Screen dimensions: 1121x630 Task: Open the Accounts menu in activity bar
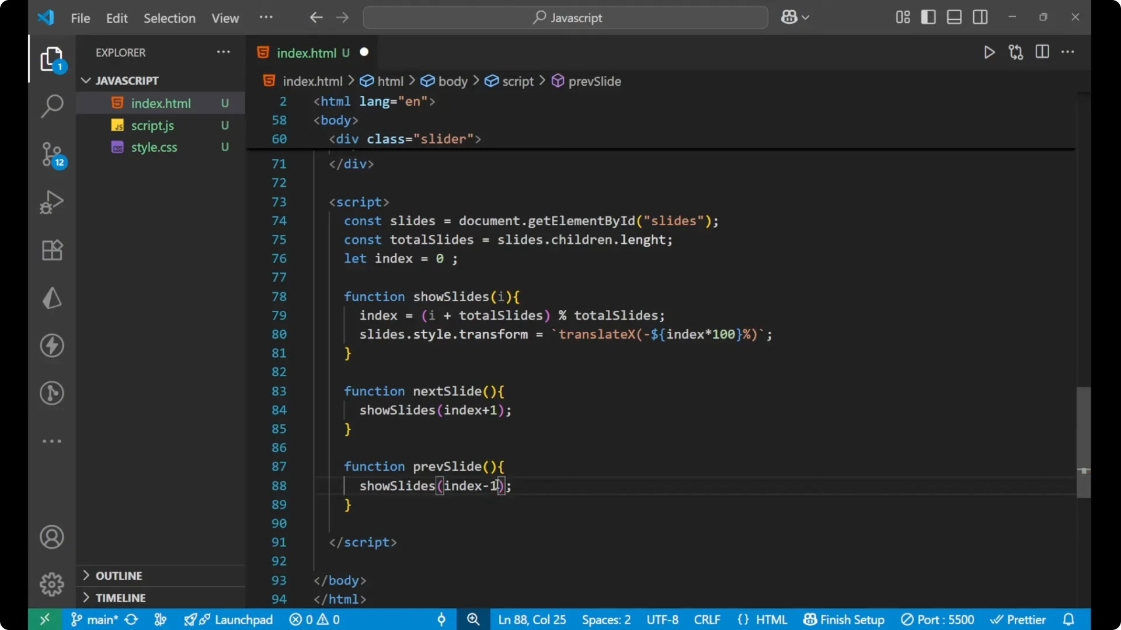tap(52, 537)
